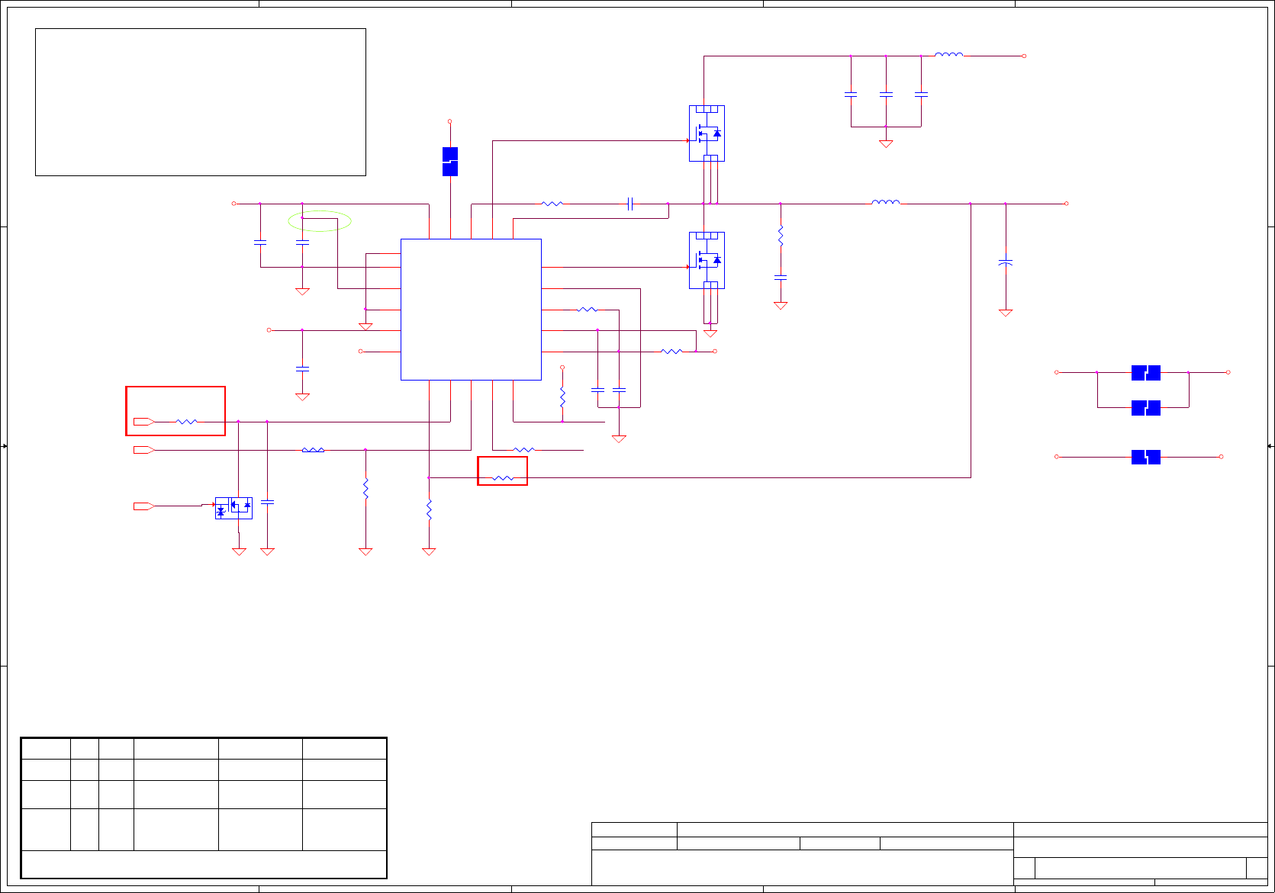
Task: Click the empty notes box at top left
Action: pyautogui.click(x=201, y=102)
